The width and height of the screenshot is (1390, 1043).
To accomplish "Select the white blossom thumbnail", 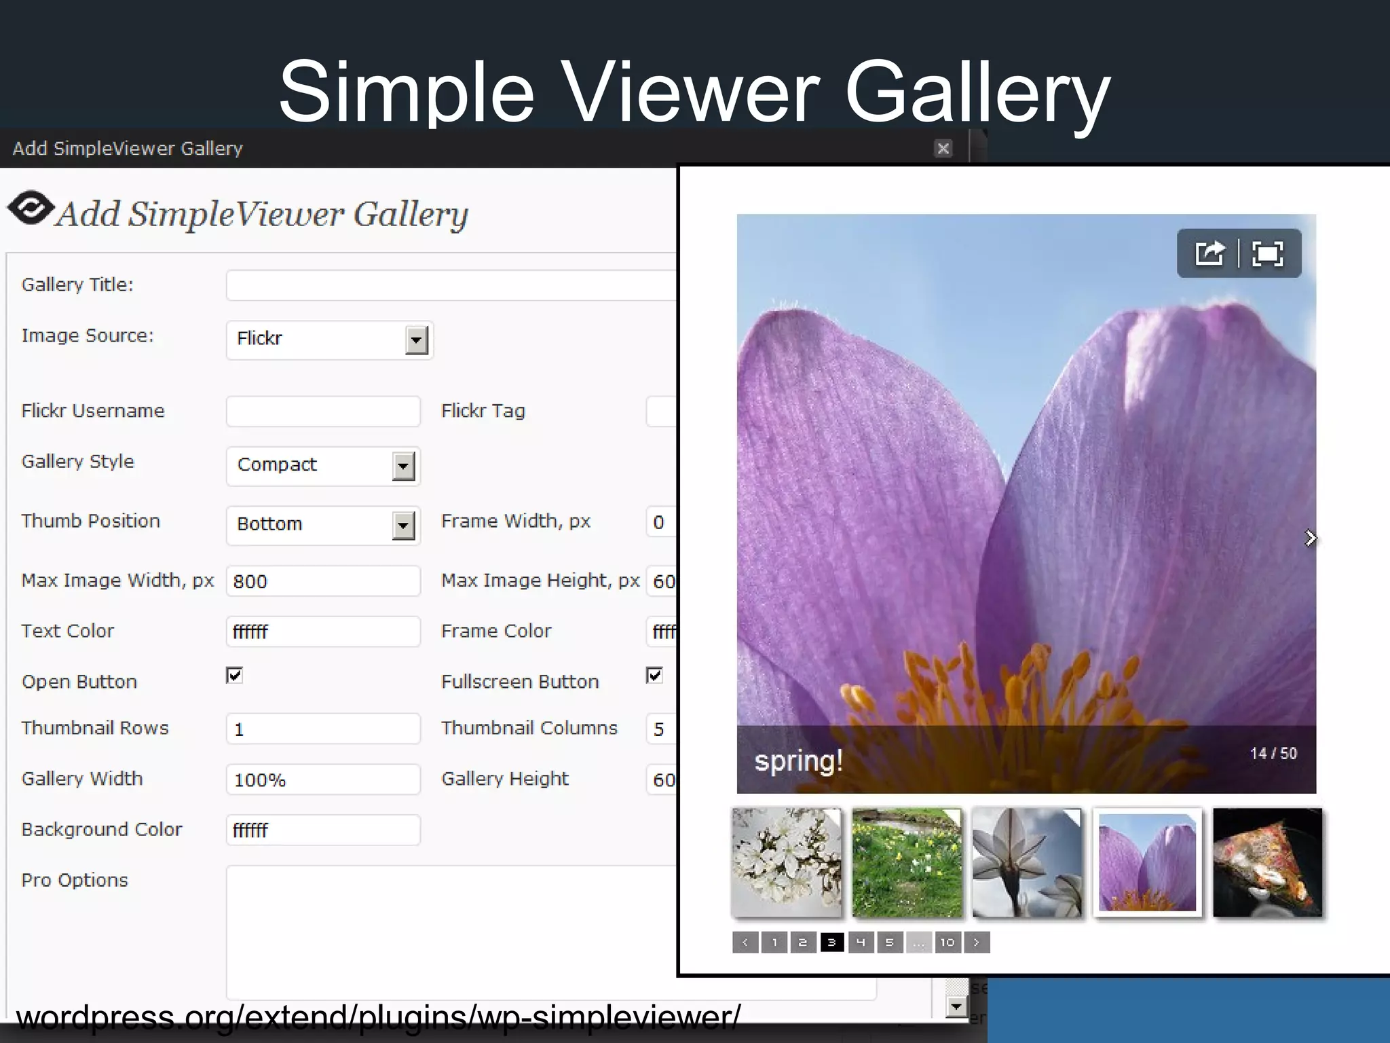I will 786,862.
